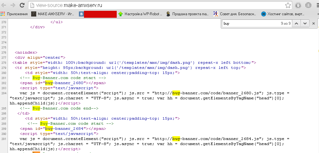The image size is (319, 153).
Task: Go forward to the next page
Action: point(13,5)
